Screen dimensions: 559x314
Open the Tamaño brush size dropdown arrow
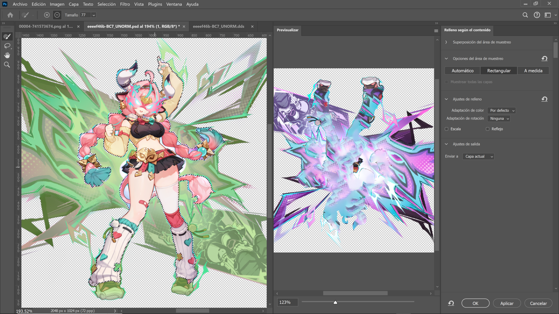(94, 15)
